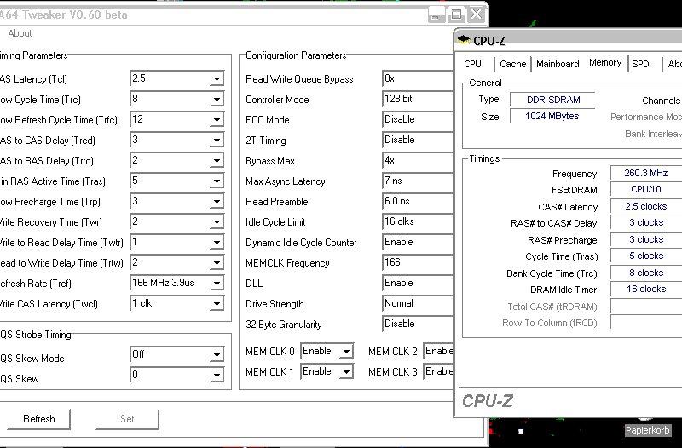
Task: Select the Bypass Max 4x field
Action: (x=418, y=160)
